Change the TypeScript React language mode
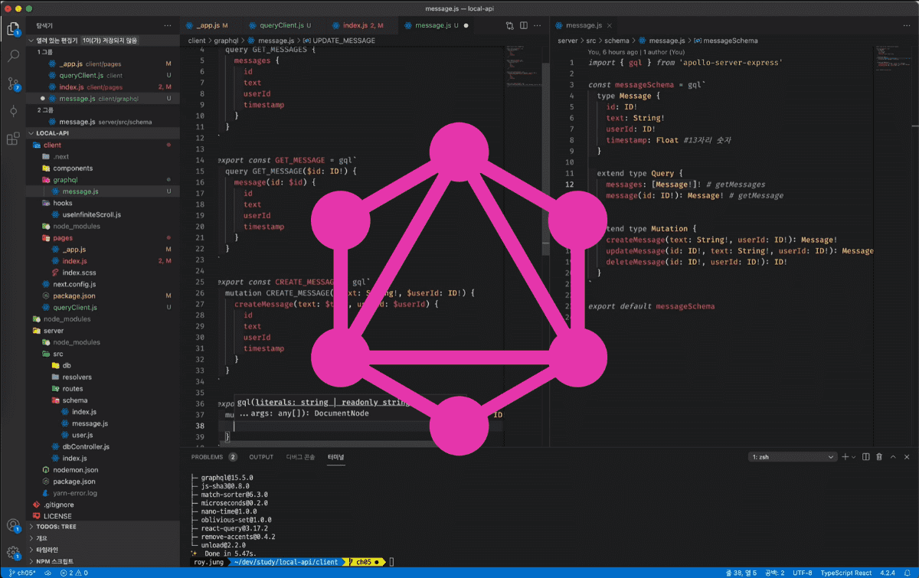919x578 pixels. 848,573
